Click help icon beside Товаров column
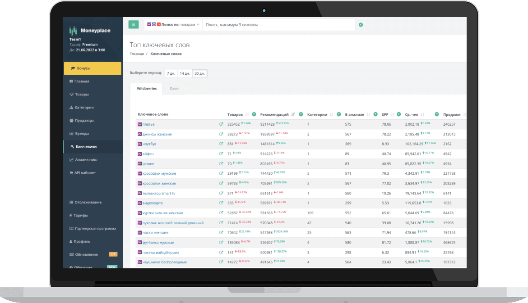Viewport: 528px width, 303px height. pos(254,114)
